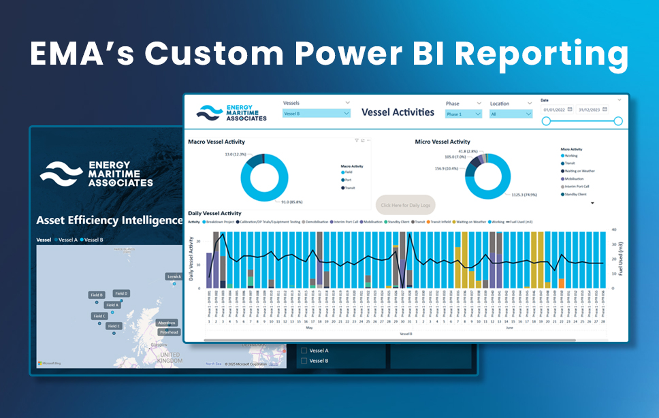Click the filter icon on Macro Vessel Activity panel

357,140
